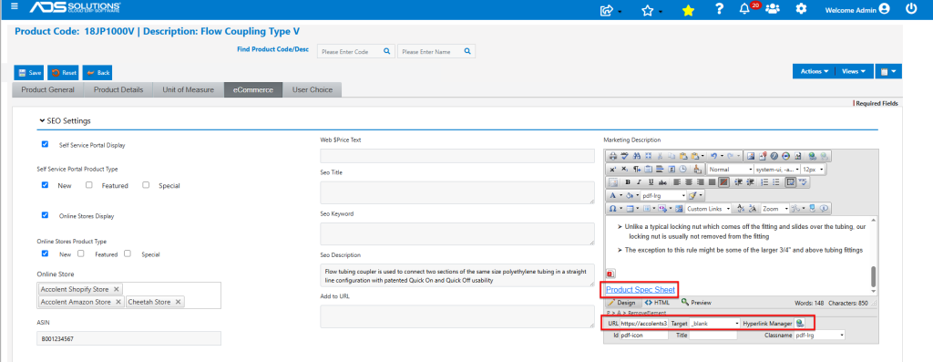The width and height of the screenshot is (933, 362).
Task: Apply Underline formatting in editor
Action: 651,182
